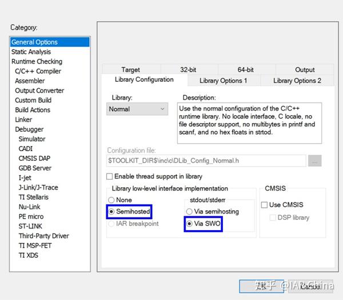
Task: Select the None radio button
Action: (x=111, y=200)
